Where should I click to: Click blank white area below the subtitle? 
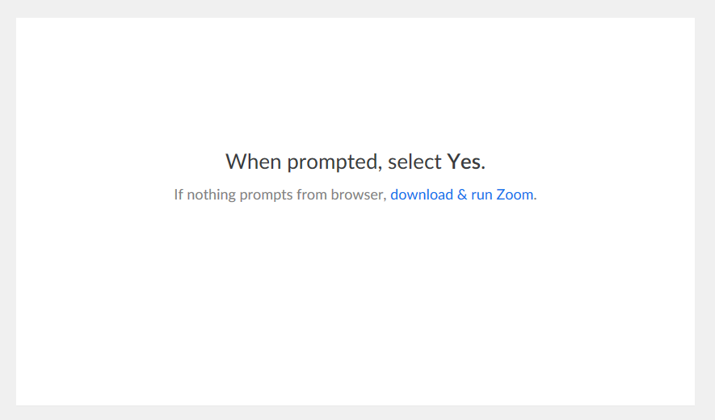click(355, 301)
